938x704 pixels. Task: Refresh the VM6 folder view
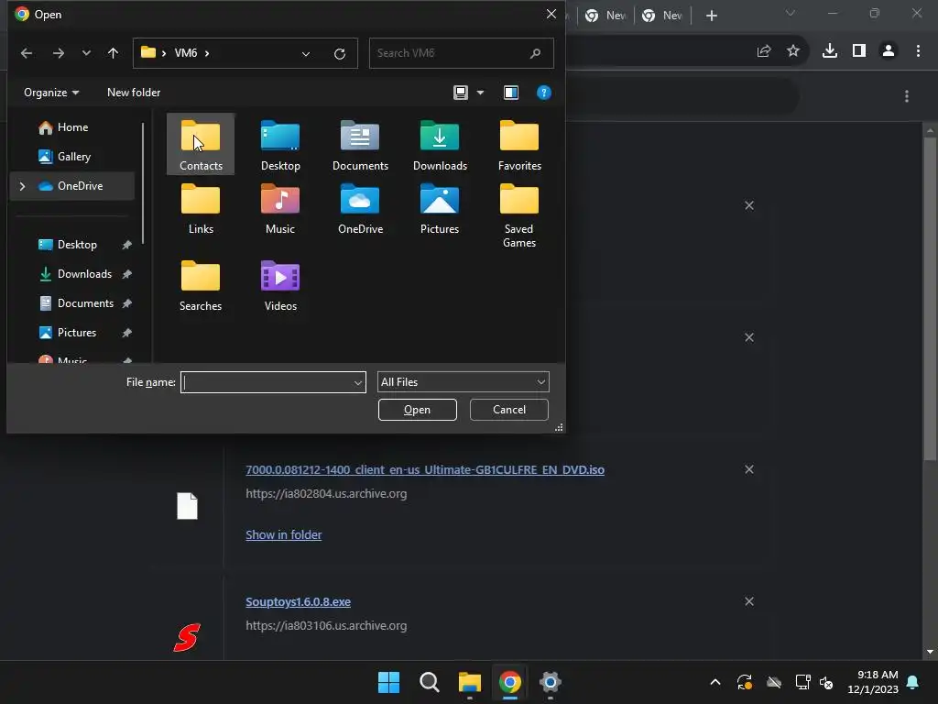pyautogui.click(x=340, y=54)
